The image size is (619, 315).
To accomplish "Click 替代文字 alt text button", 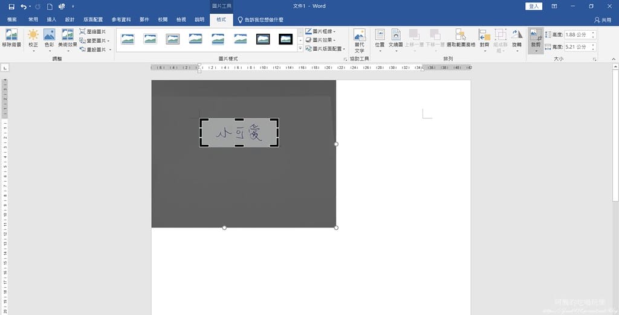I will (x=359, y=41).
